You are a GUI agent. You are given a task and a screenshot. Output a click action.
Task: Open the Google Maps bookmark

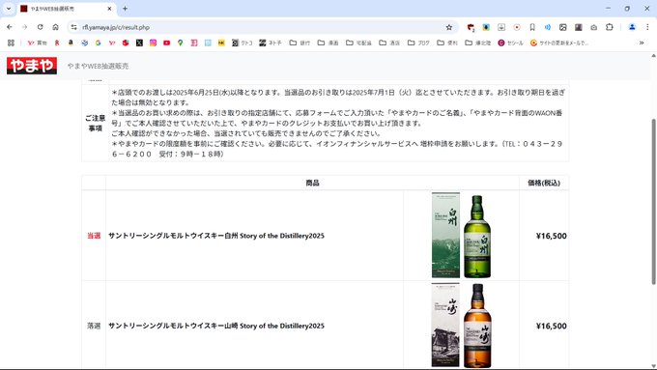(180, 43)
